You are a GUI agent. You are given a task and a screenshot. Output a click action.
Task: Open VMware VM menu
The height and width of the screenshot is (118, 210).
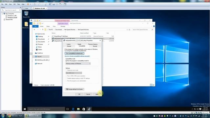point(14,4)
